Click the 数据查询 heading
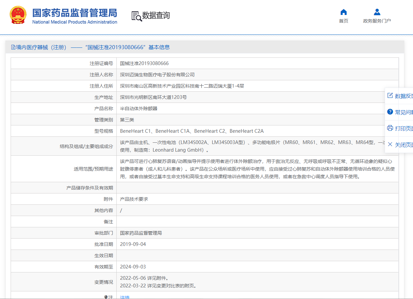413x299 pixels. point(156,16)
